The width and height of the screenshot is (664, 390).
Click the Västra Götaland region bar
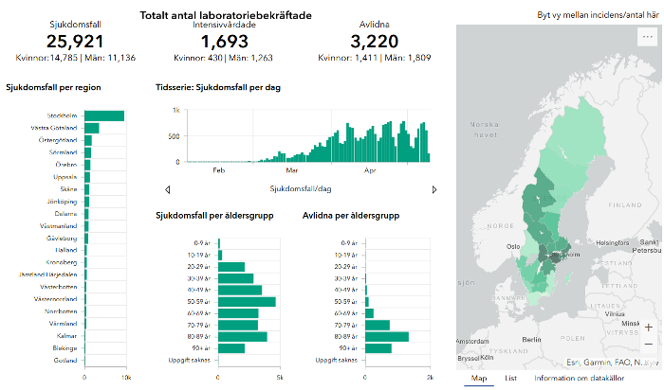coord(92,128)
